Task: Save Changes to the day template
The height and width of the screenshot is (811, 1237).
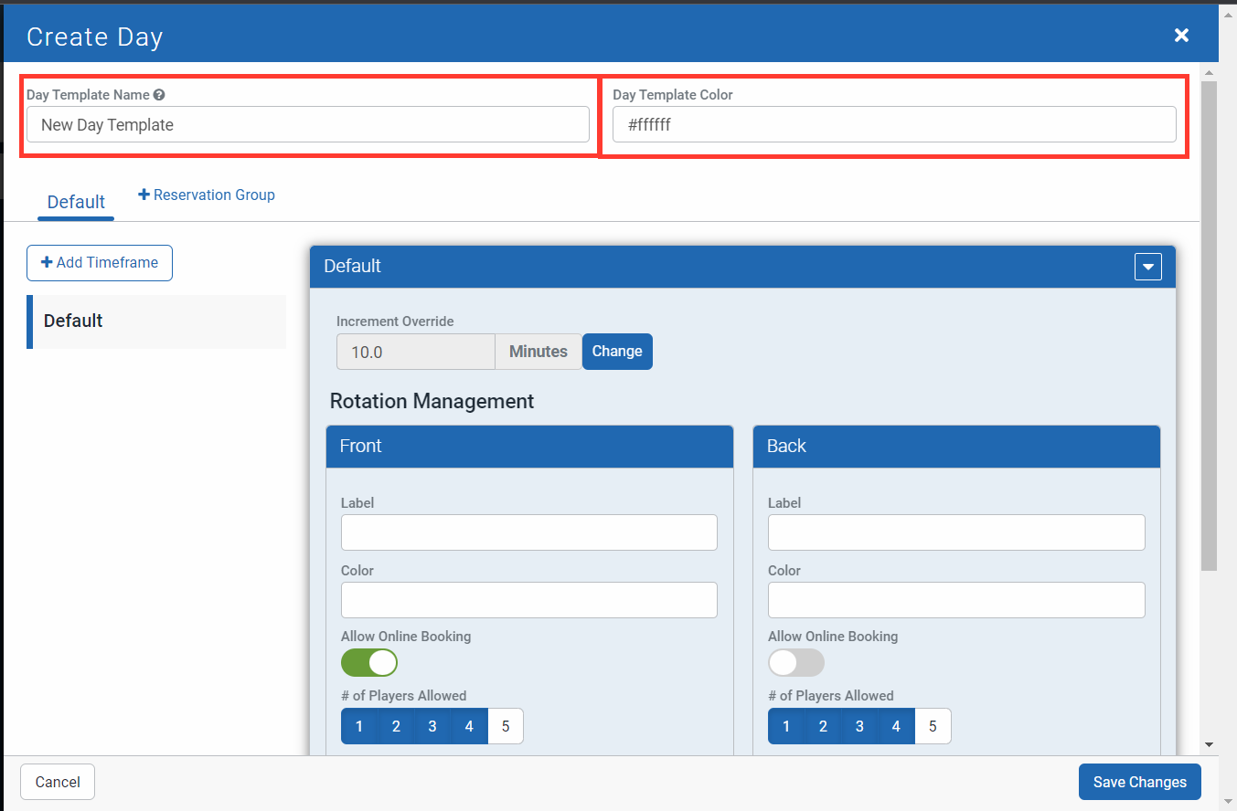Action: point(1139,782)
